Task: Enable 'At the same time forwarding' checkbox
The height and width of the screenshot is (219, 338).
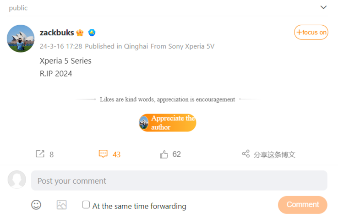Action: [x=86, y=205]
